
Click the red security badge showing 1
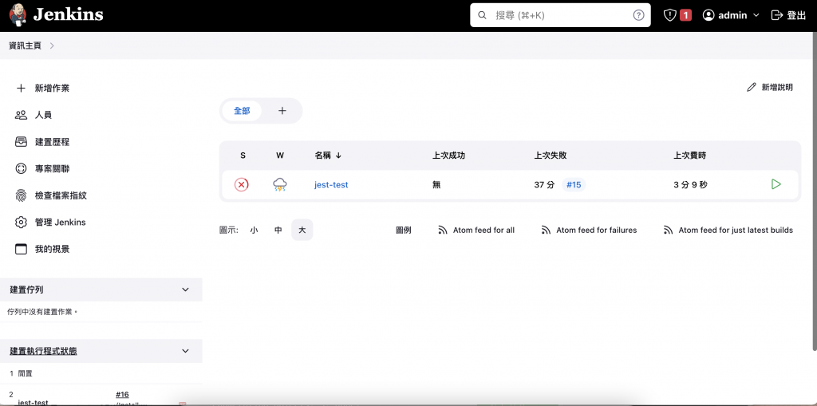click(x=685, y=15)
